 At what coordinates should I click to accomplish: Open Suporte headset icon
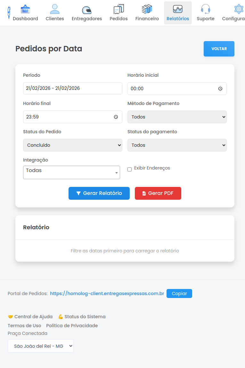click(x=205, y=9)
